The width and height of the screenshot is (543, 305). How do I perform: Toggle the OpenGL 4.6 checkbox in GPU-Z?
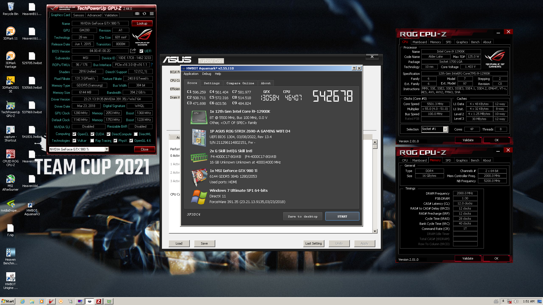click(131, 141)
